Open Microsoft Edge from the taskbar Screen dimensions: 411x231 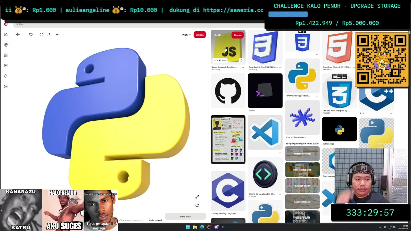click(x=202, y=227)
